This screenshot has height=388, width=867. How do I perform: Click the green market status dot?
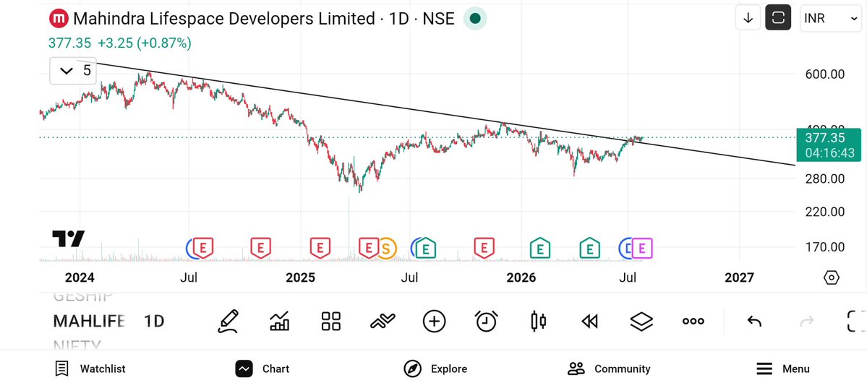474,19
